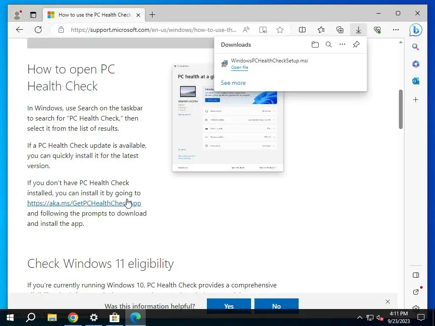Open network status tray icon

[x=370, y=318]
